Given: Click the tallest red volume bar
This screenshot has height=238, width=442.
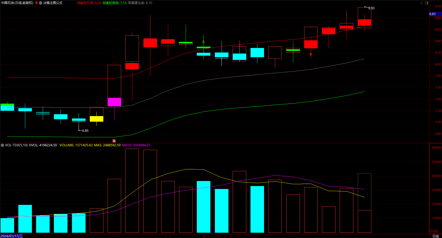Looking at the screenshot, I should [x=132, y=191].
